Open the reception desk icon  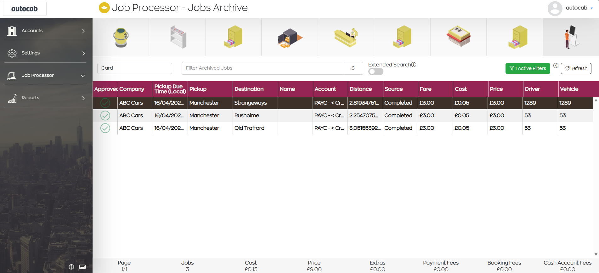346,37
